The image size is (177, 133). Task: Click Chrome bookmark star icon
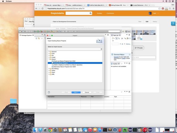click(x=159, y=8)
